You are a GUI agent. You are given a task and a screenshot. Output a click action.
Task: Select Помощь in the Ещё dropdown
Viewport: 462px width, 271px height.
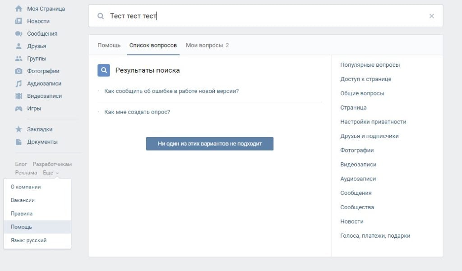coord(37,227)
